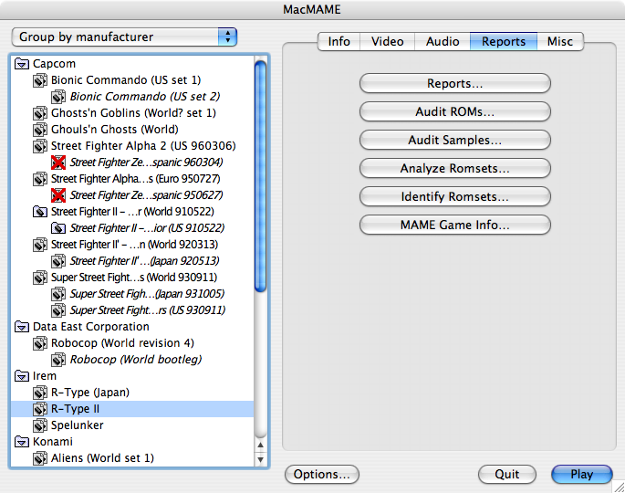625x493 pixels.
Task: Click the Quit button
Action: tap(507, 474)
